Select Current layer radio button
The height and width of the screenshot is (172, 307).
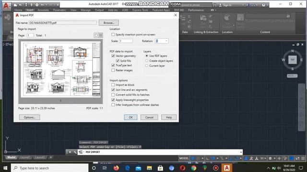[x=147, y=66]
